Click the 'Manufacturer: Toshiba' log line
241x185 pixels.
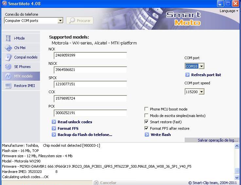(51, 145)
